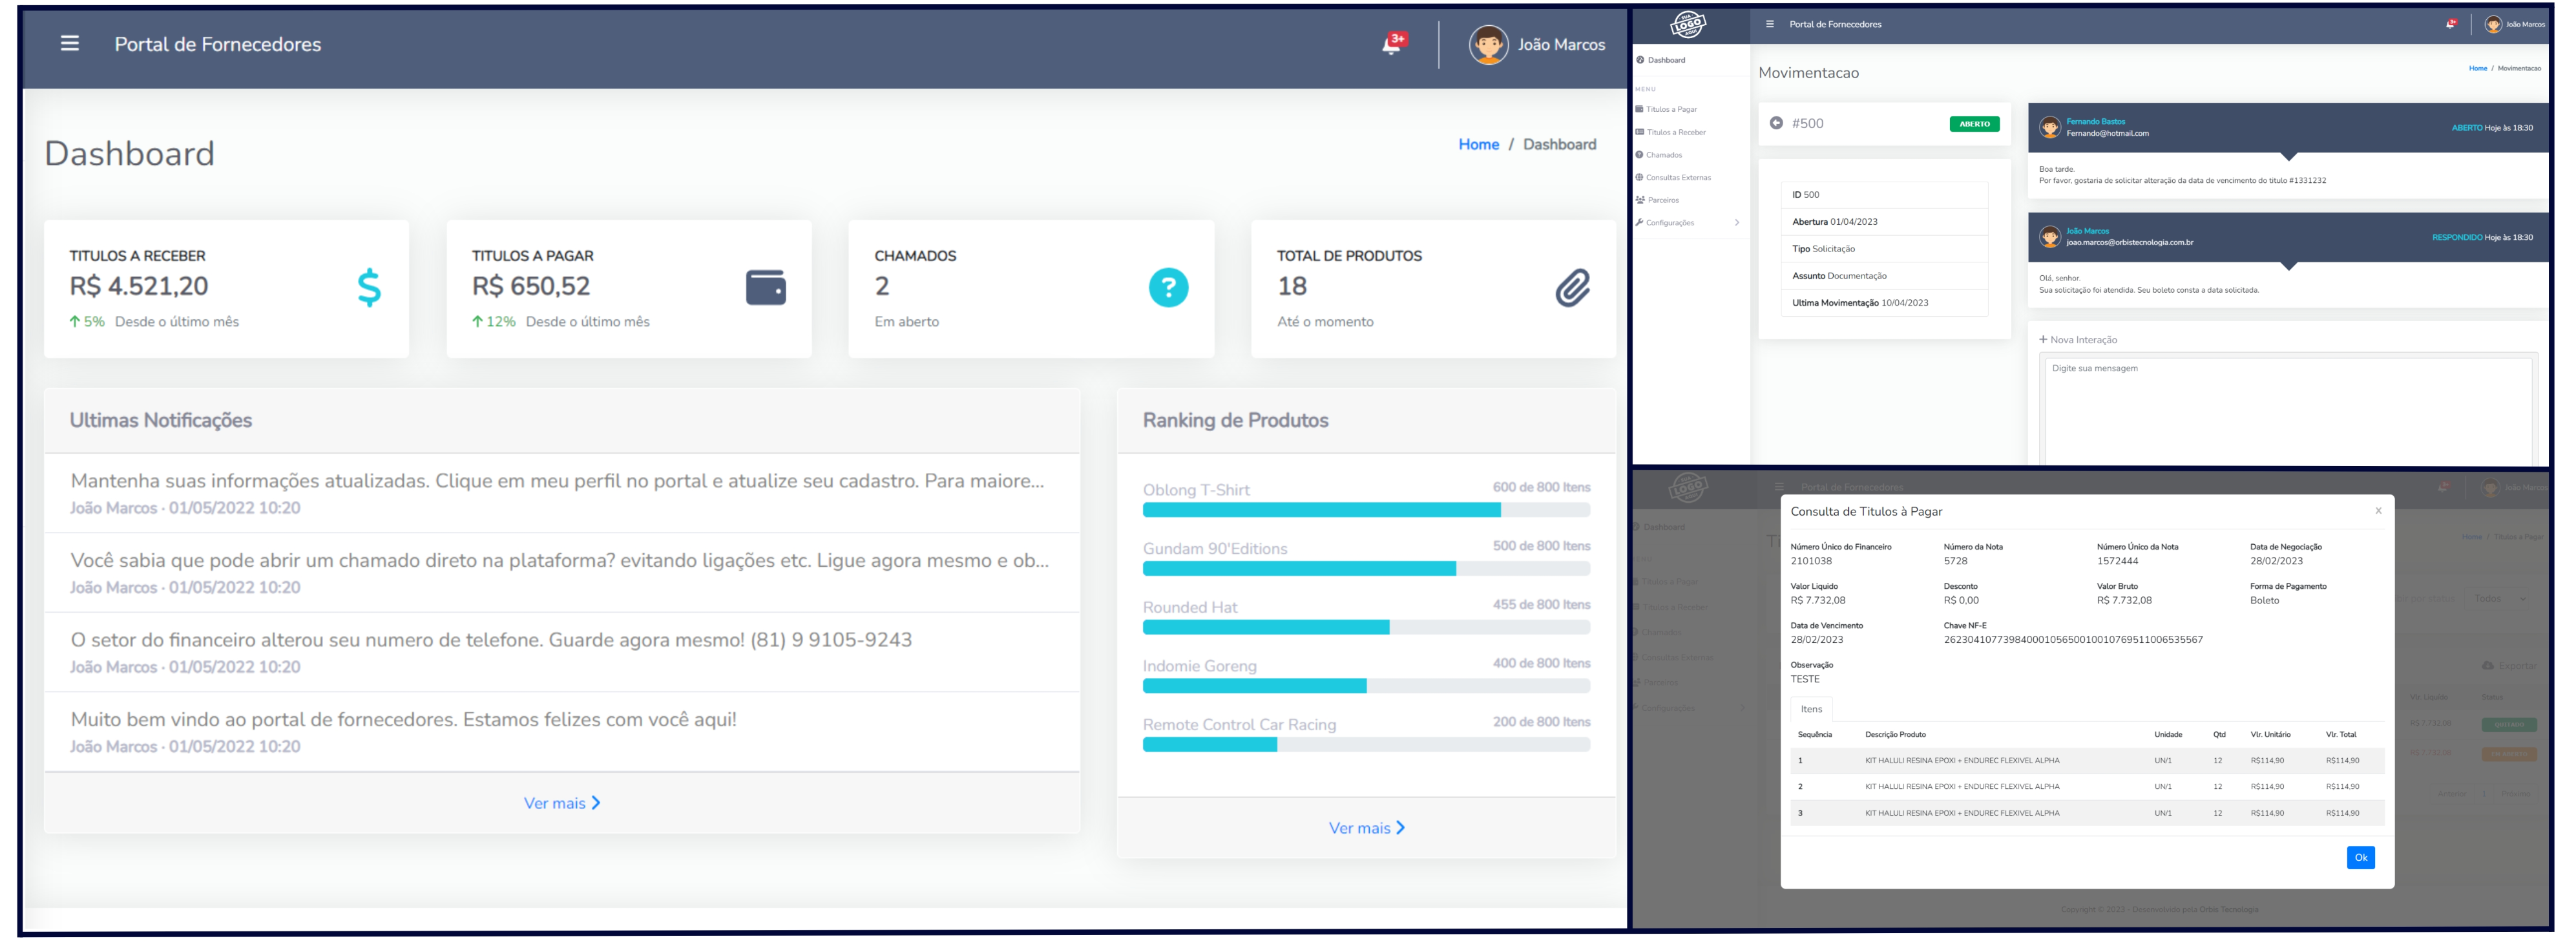Click 'Ultima Movimentação 10/04/2023' row

[1884, 302]
